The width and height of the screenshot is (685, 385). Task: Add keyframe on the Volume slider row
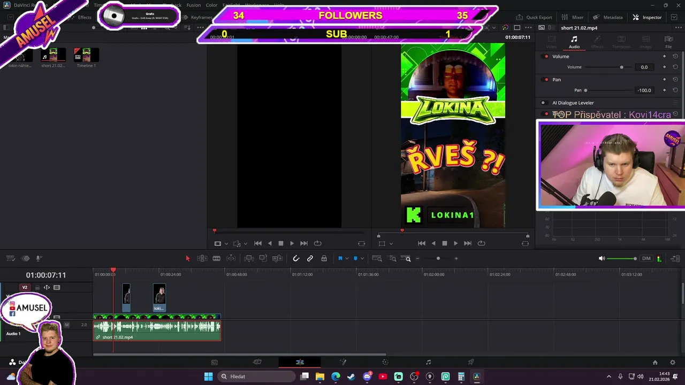click(665, 67)
